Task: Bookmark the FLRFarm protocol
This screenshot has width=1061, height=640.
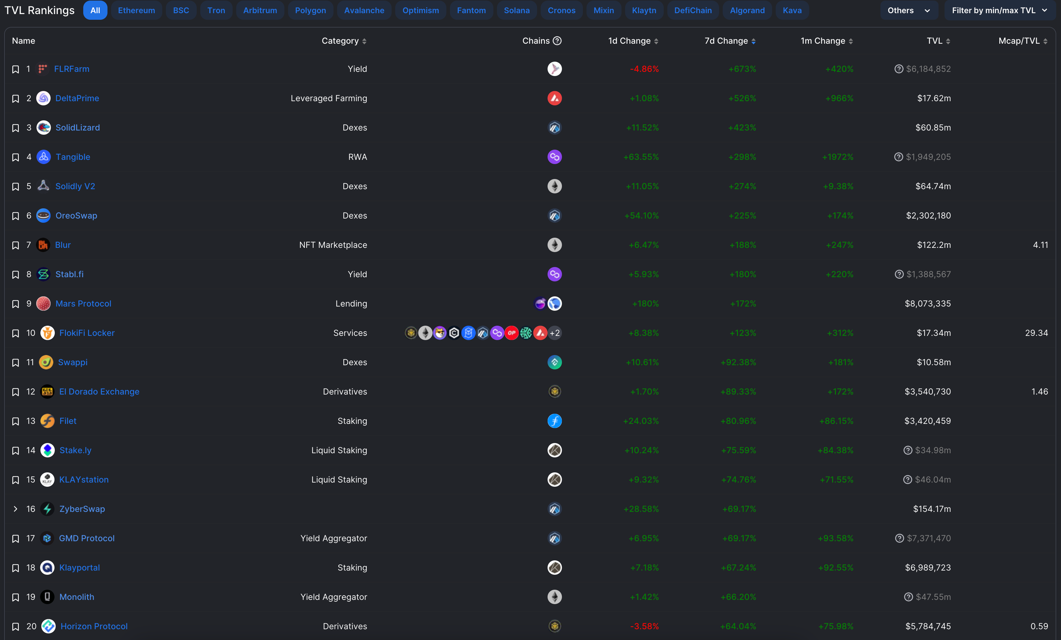Action: (16, 69)
